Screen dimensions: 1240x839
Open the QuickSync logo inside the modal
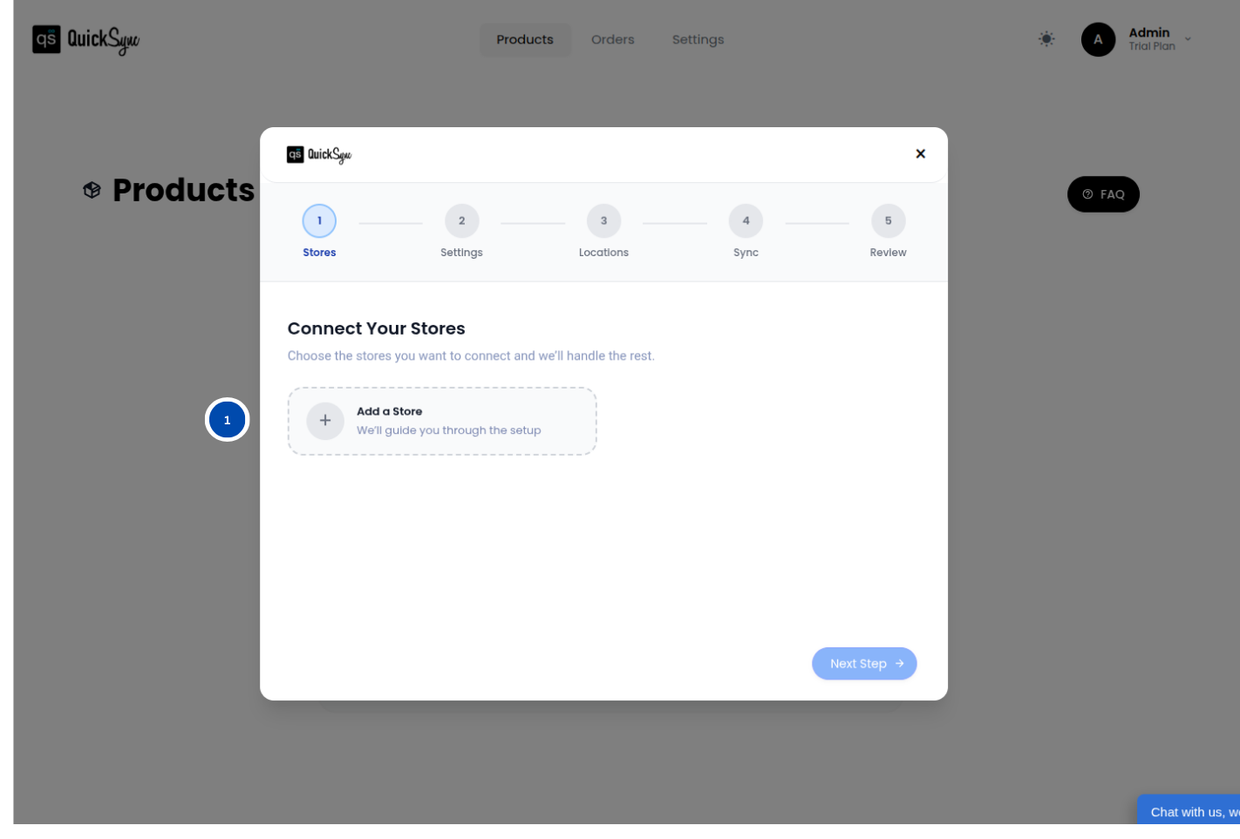(319, 153)
